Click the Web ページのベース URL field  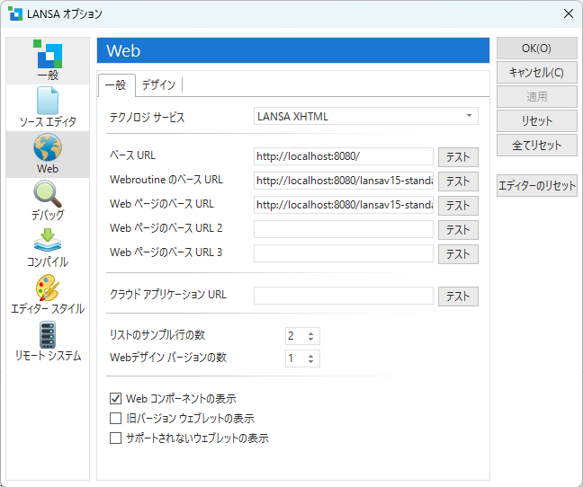coord(344,205)
